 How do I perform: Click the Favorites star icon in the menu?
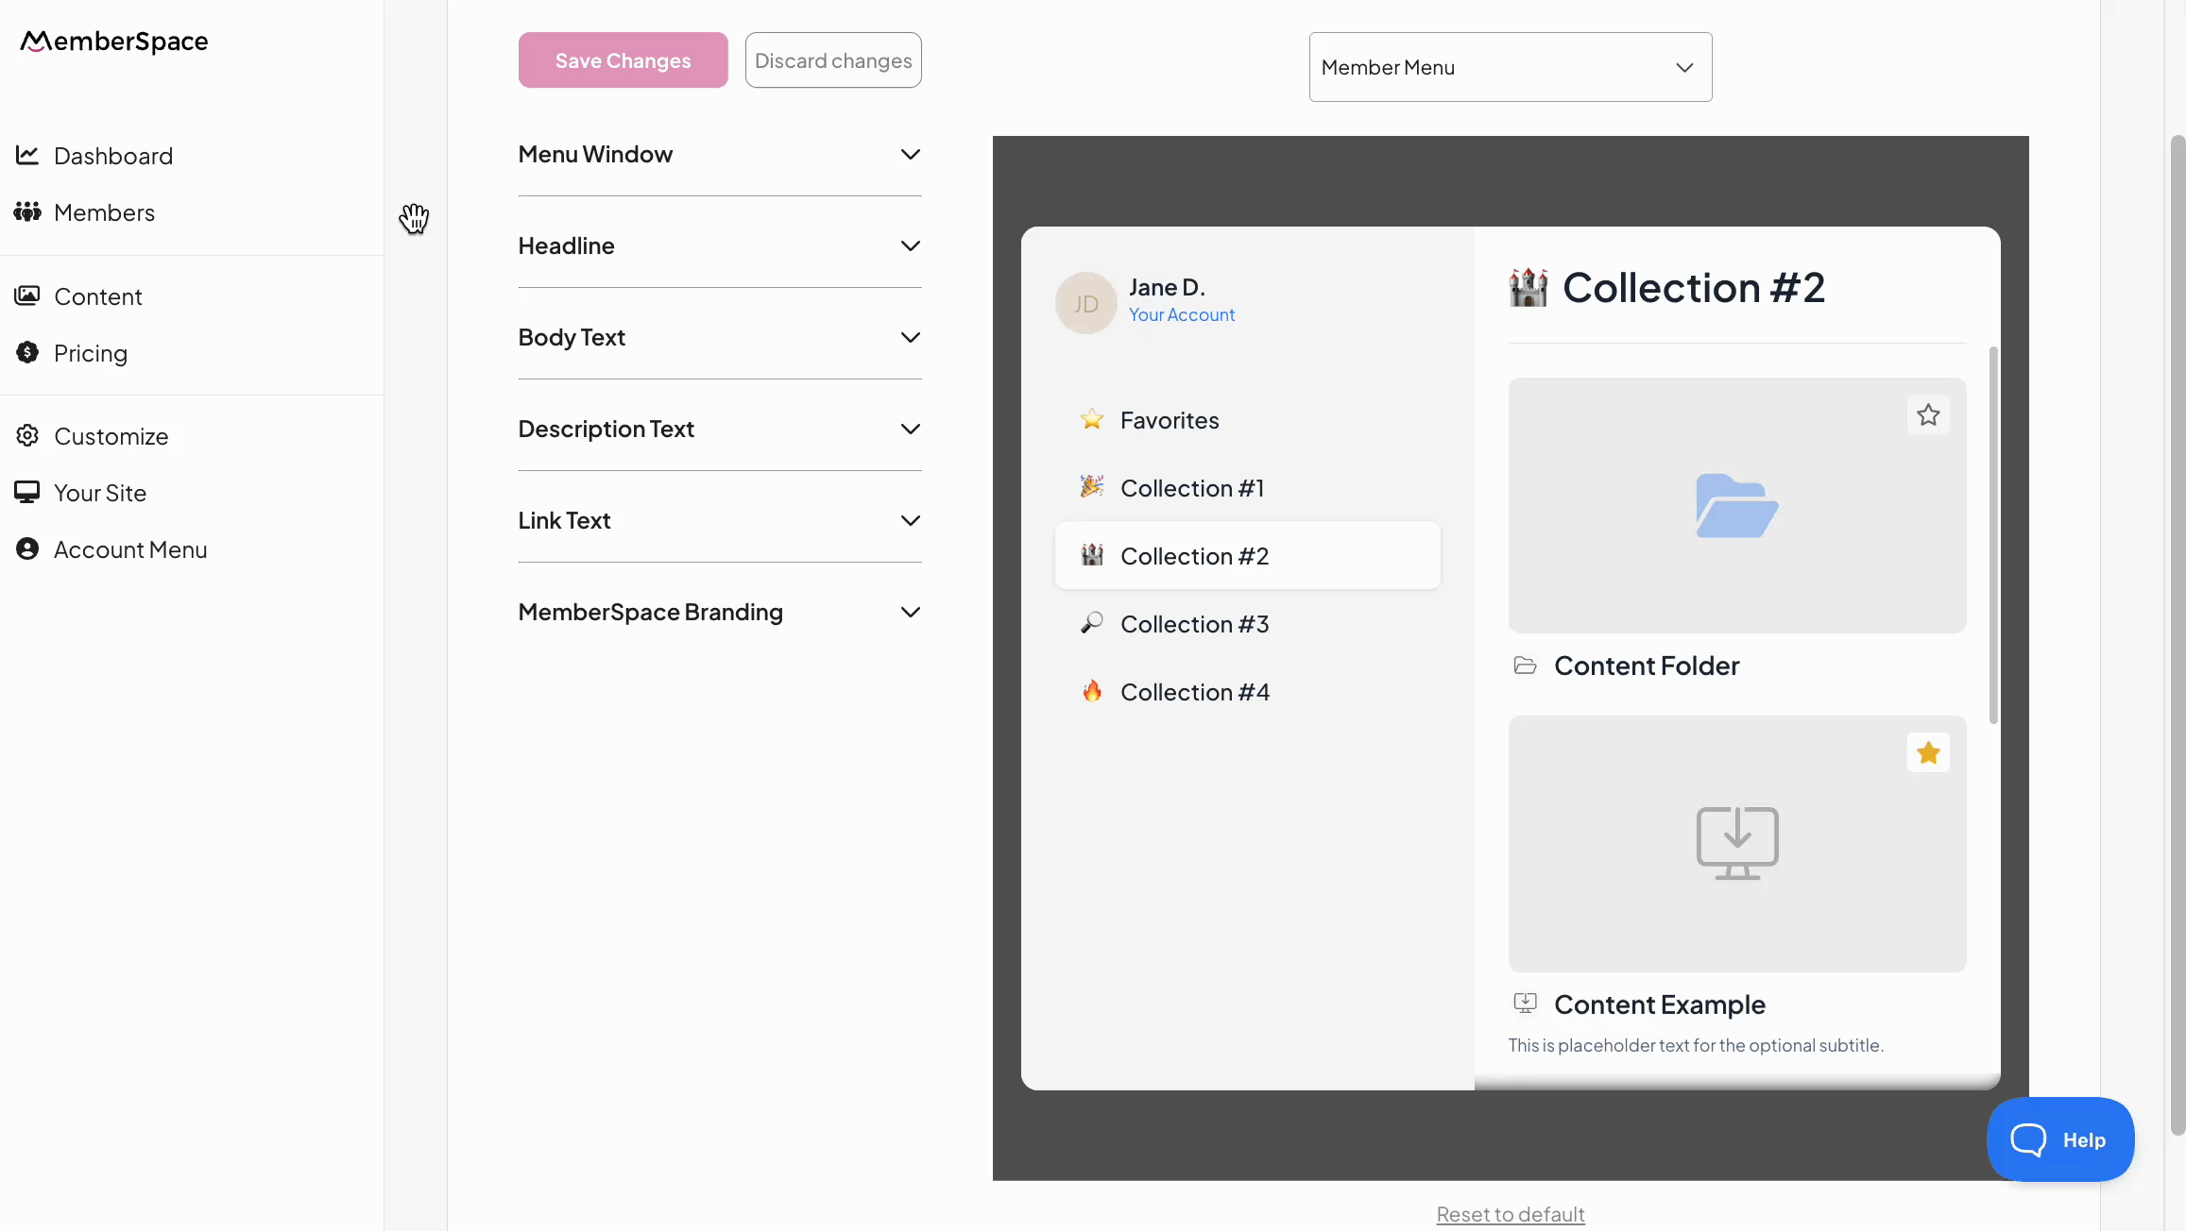[x=1092, y=419]
